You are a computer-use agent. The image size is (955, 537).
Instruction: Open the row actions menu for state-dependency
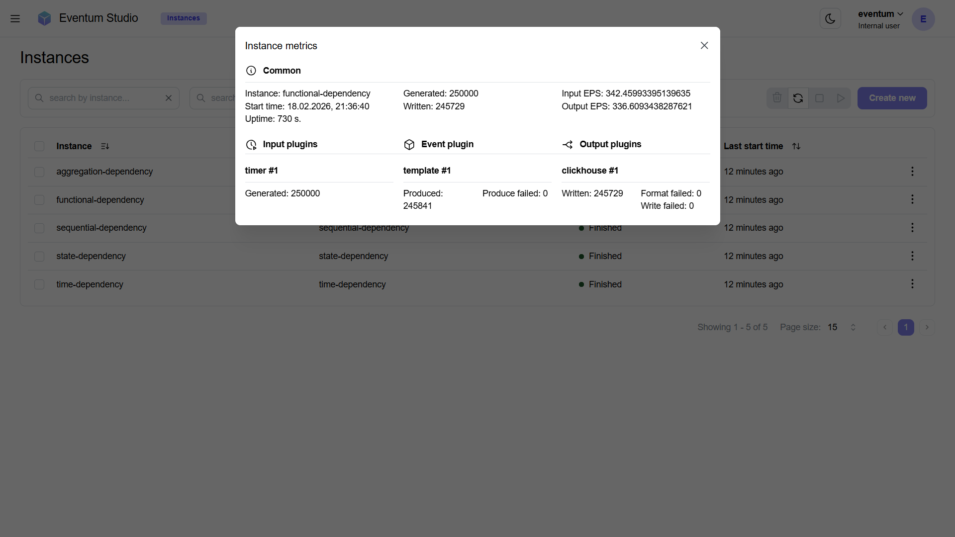click(x=912, y=256)
